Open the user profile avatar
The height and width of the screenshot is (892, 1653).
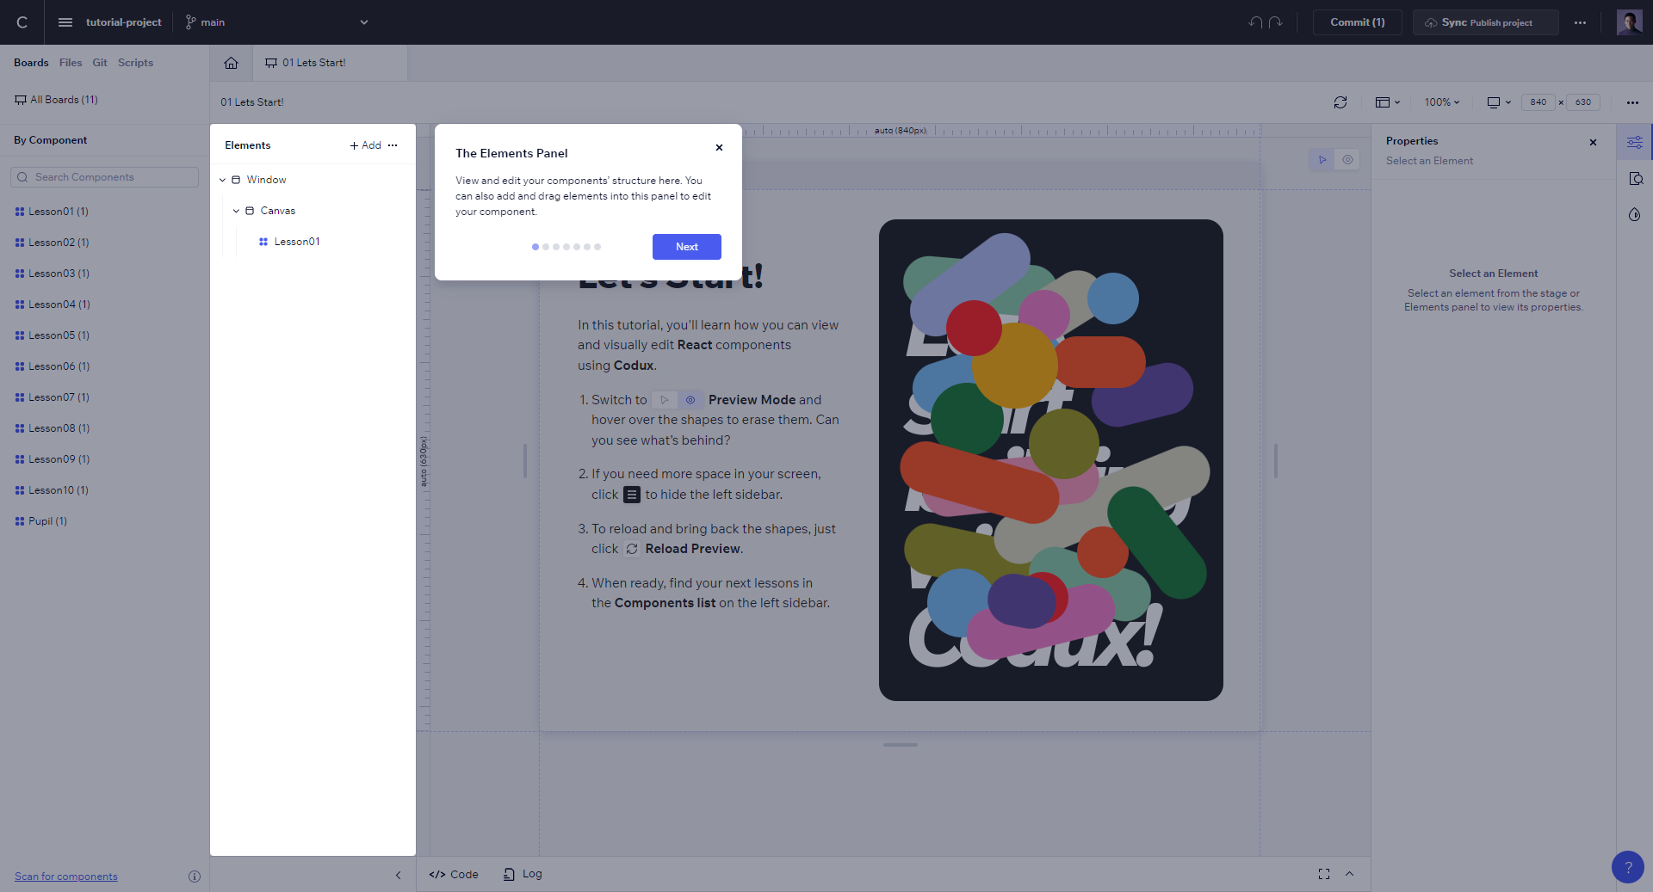1629,22
